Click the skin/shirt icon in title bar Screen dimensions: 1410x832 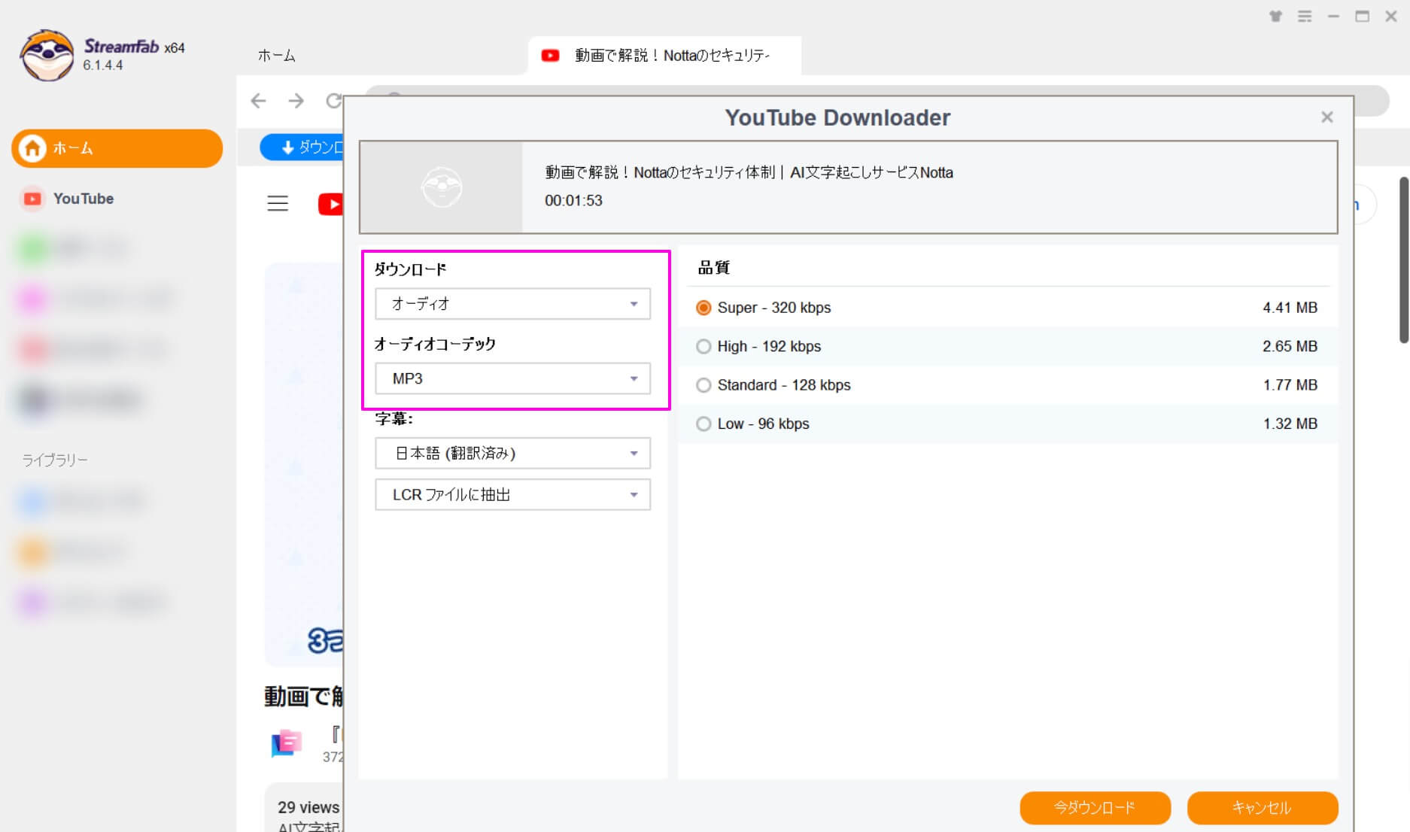[x=1275, y=16]
